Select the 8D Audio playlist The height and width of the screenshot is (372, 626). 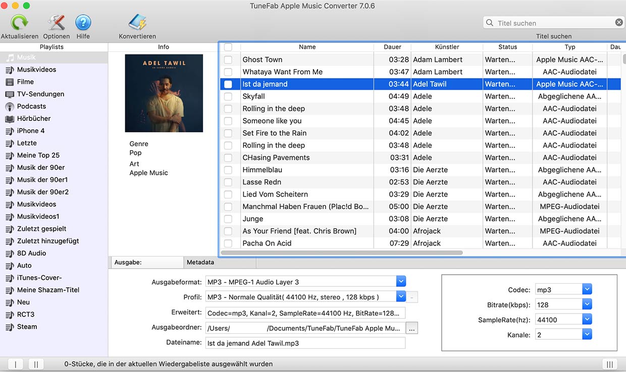(54, 253)
